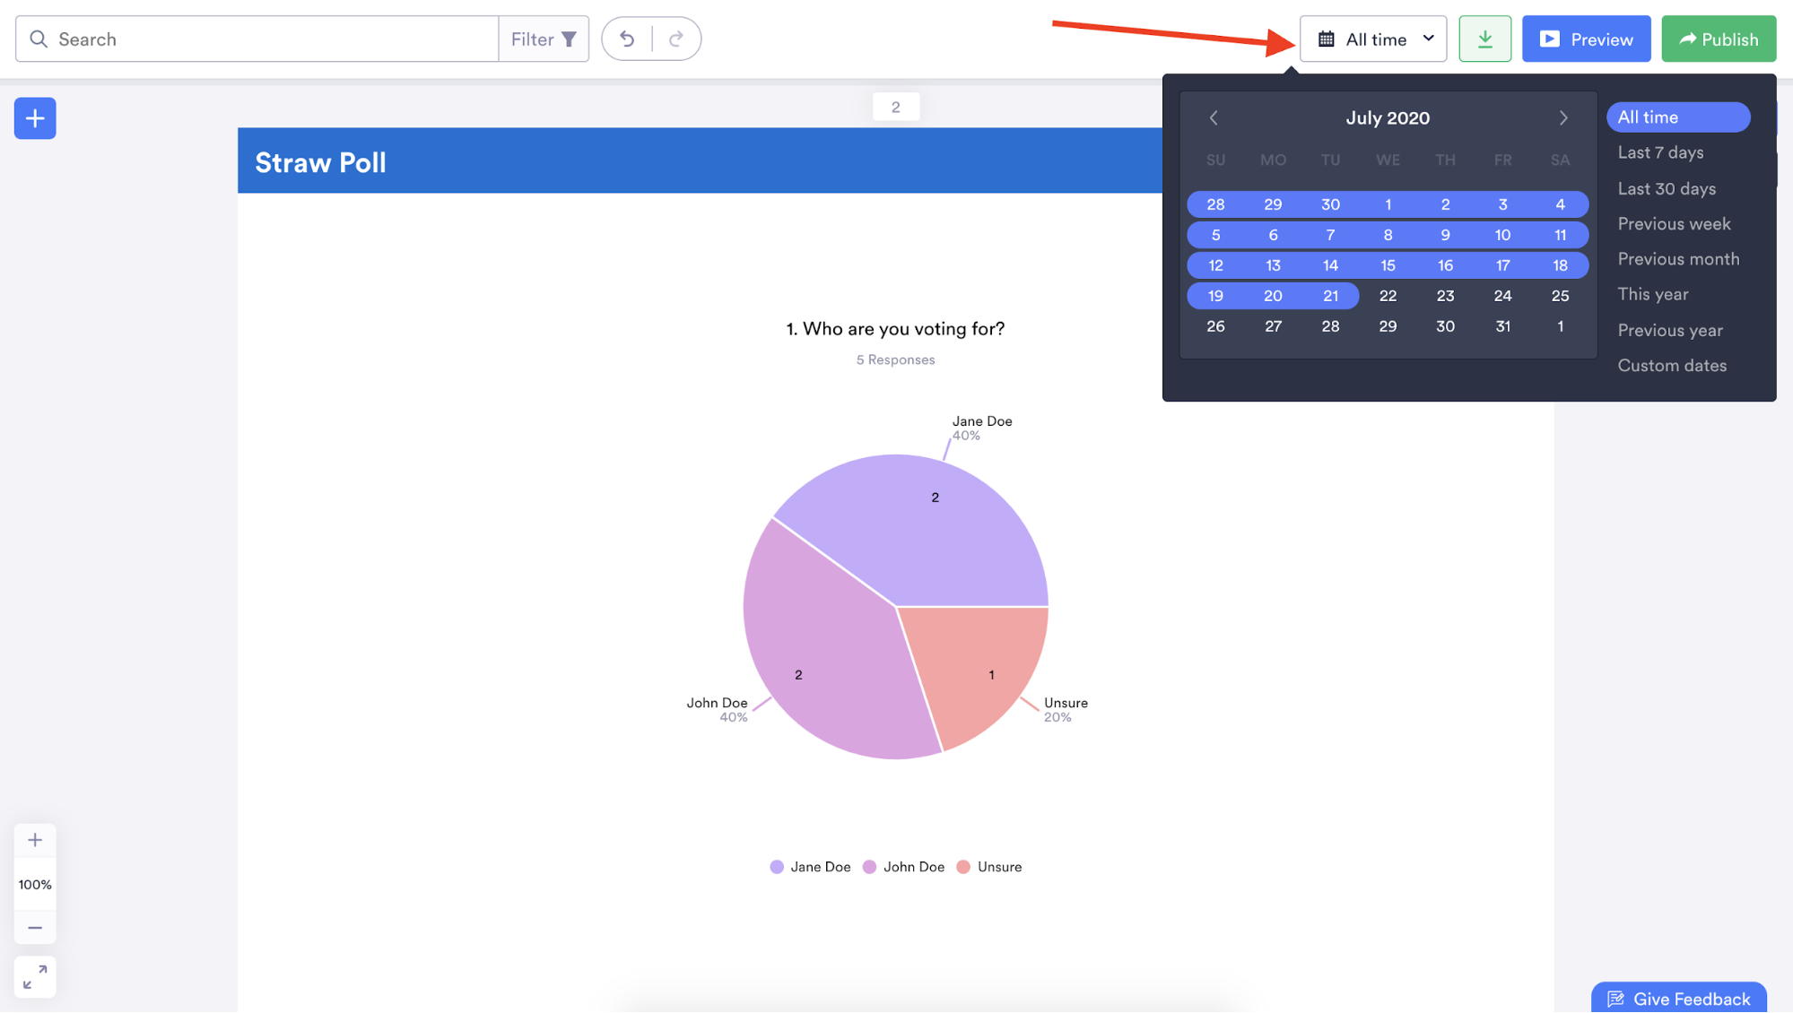Click the redo arrow icon
Image resolution: width=1793 pixels, height=1013 pixels.
676,39
